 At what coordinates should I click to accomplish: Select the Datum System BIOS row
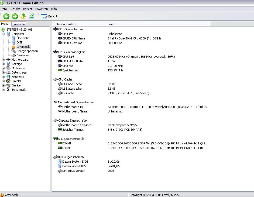coord(131,162)
